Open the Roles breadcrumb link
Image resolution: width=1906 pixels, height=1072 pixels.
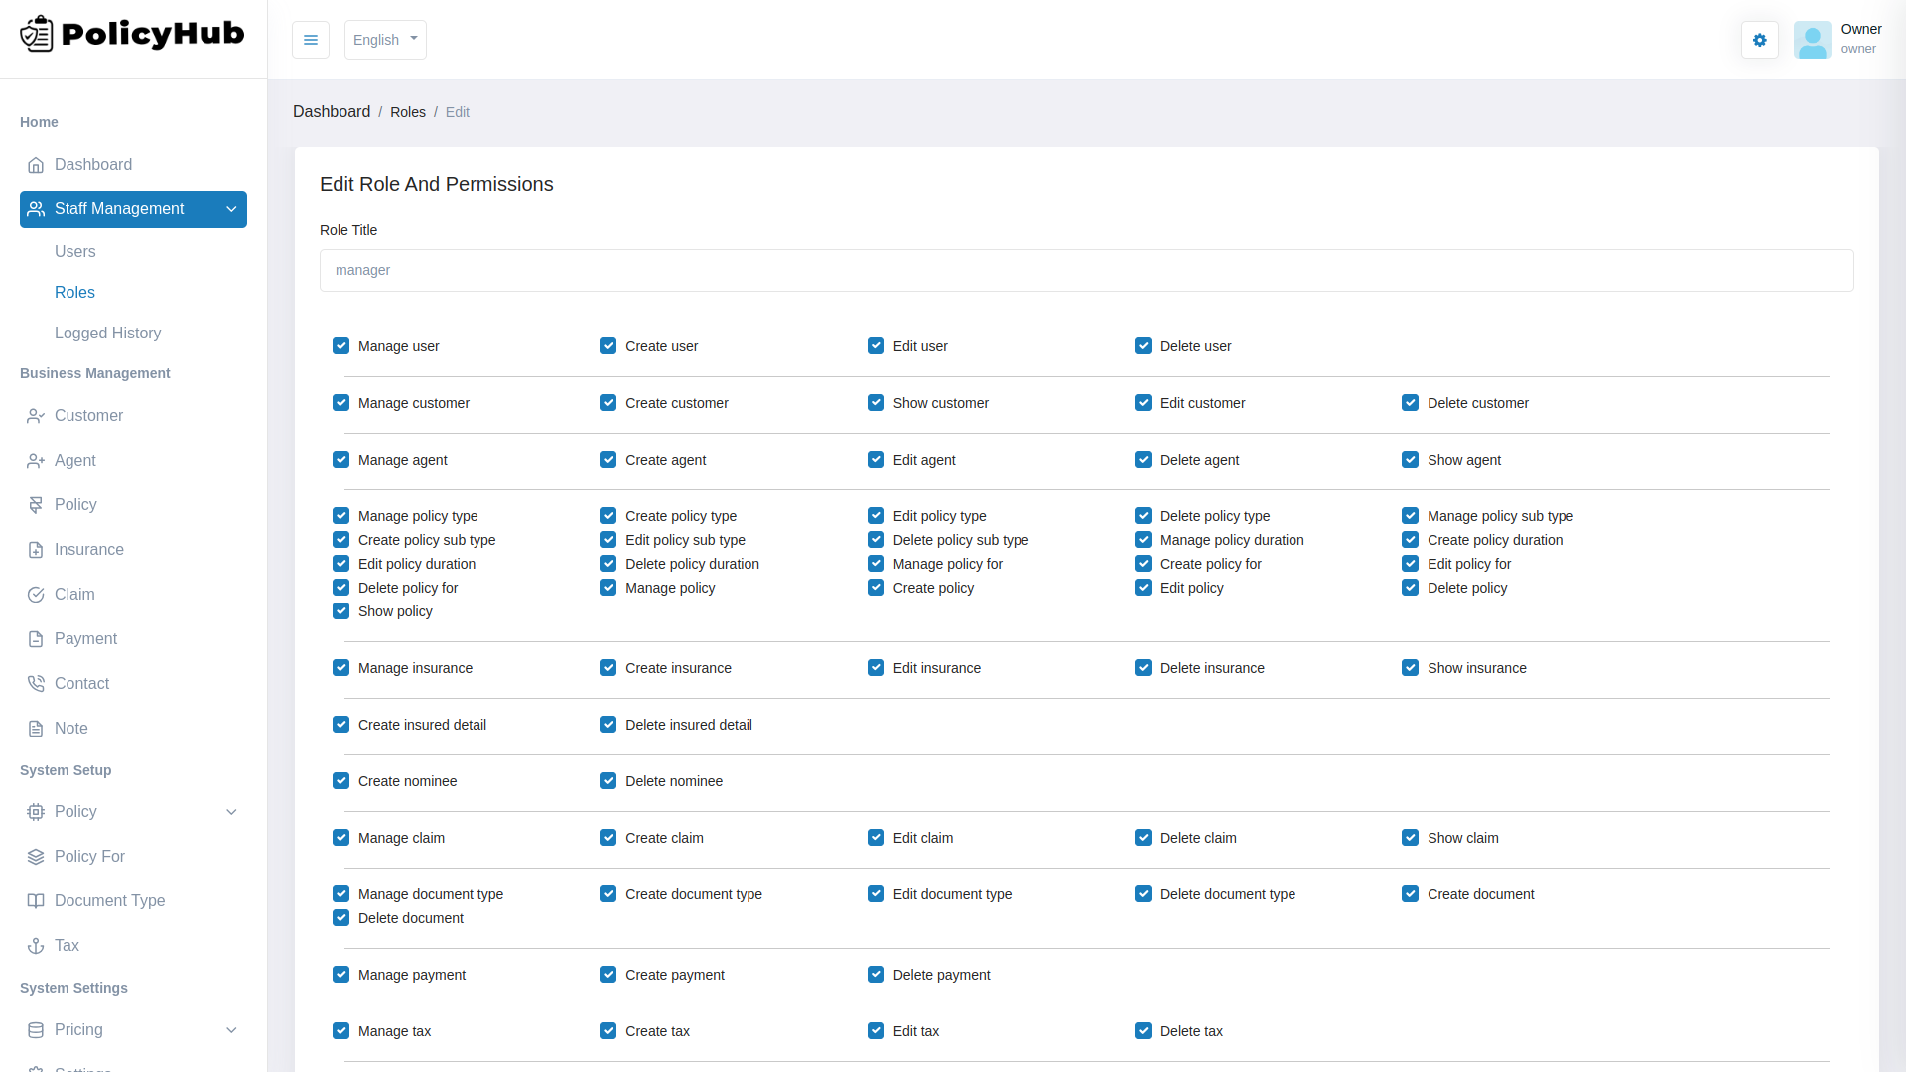tap(408, 111)
